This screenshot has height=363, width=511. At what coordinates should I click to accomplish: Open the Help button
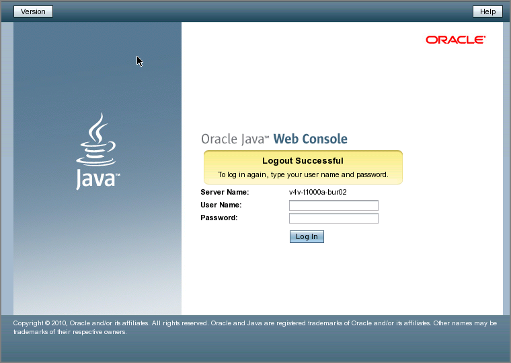pos(487,11)
